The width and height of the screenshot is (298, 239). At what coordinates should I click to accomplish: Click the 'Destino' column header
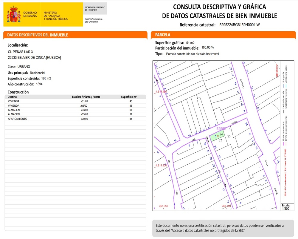click(12, 97)
